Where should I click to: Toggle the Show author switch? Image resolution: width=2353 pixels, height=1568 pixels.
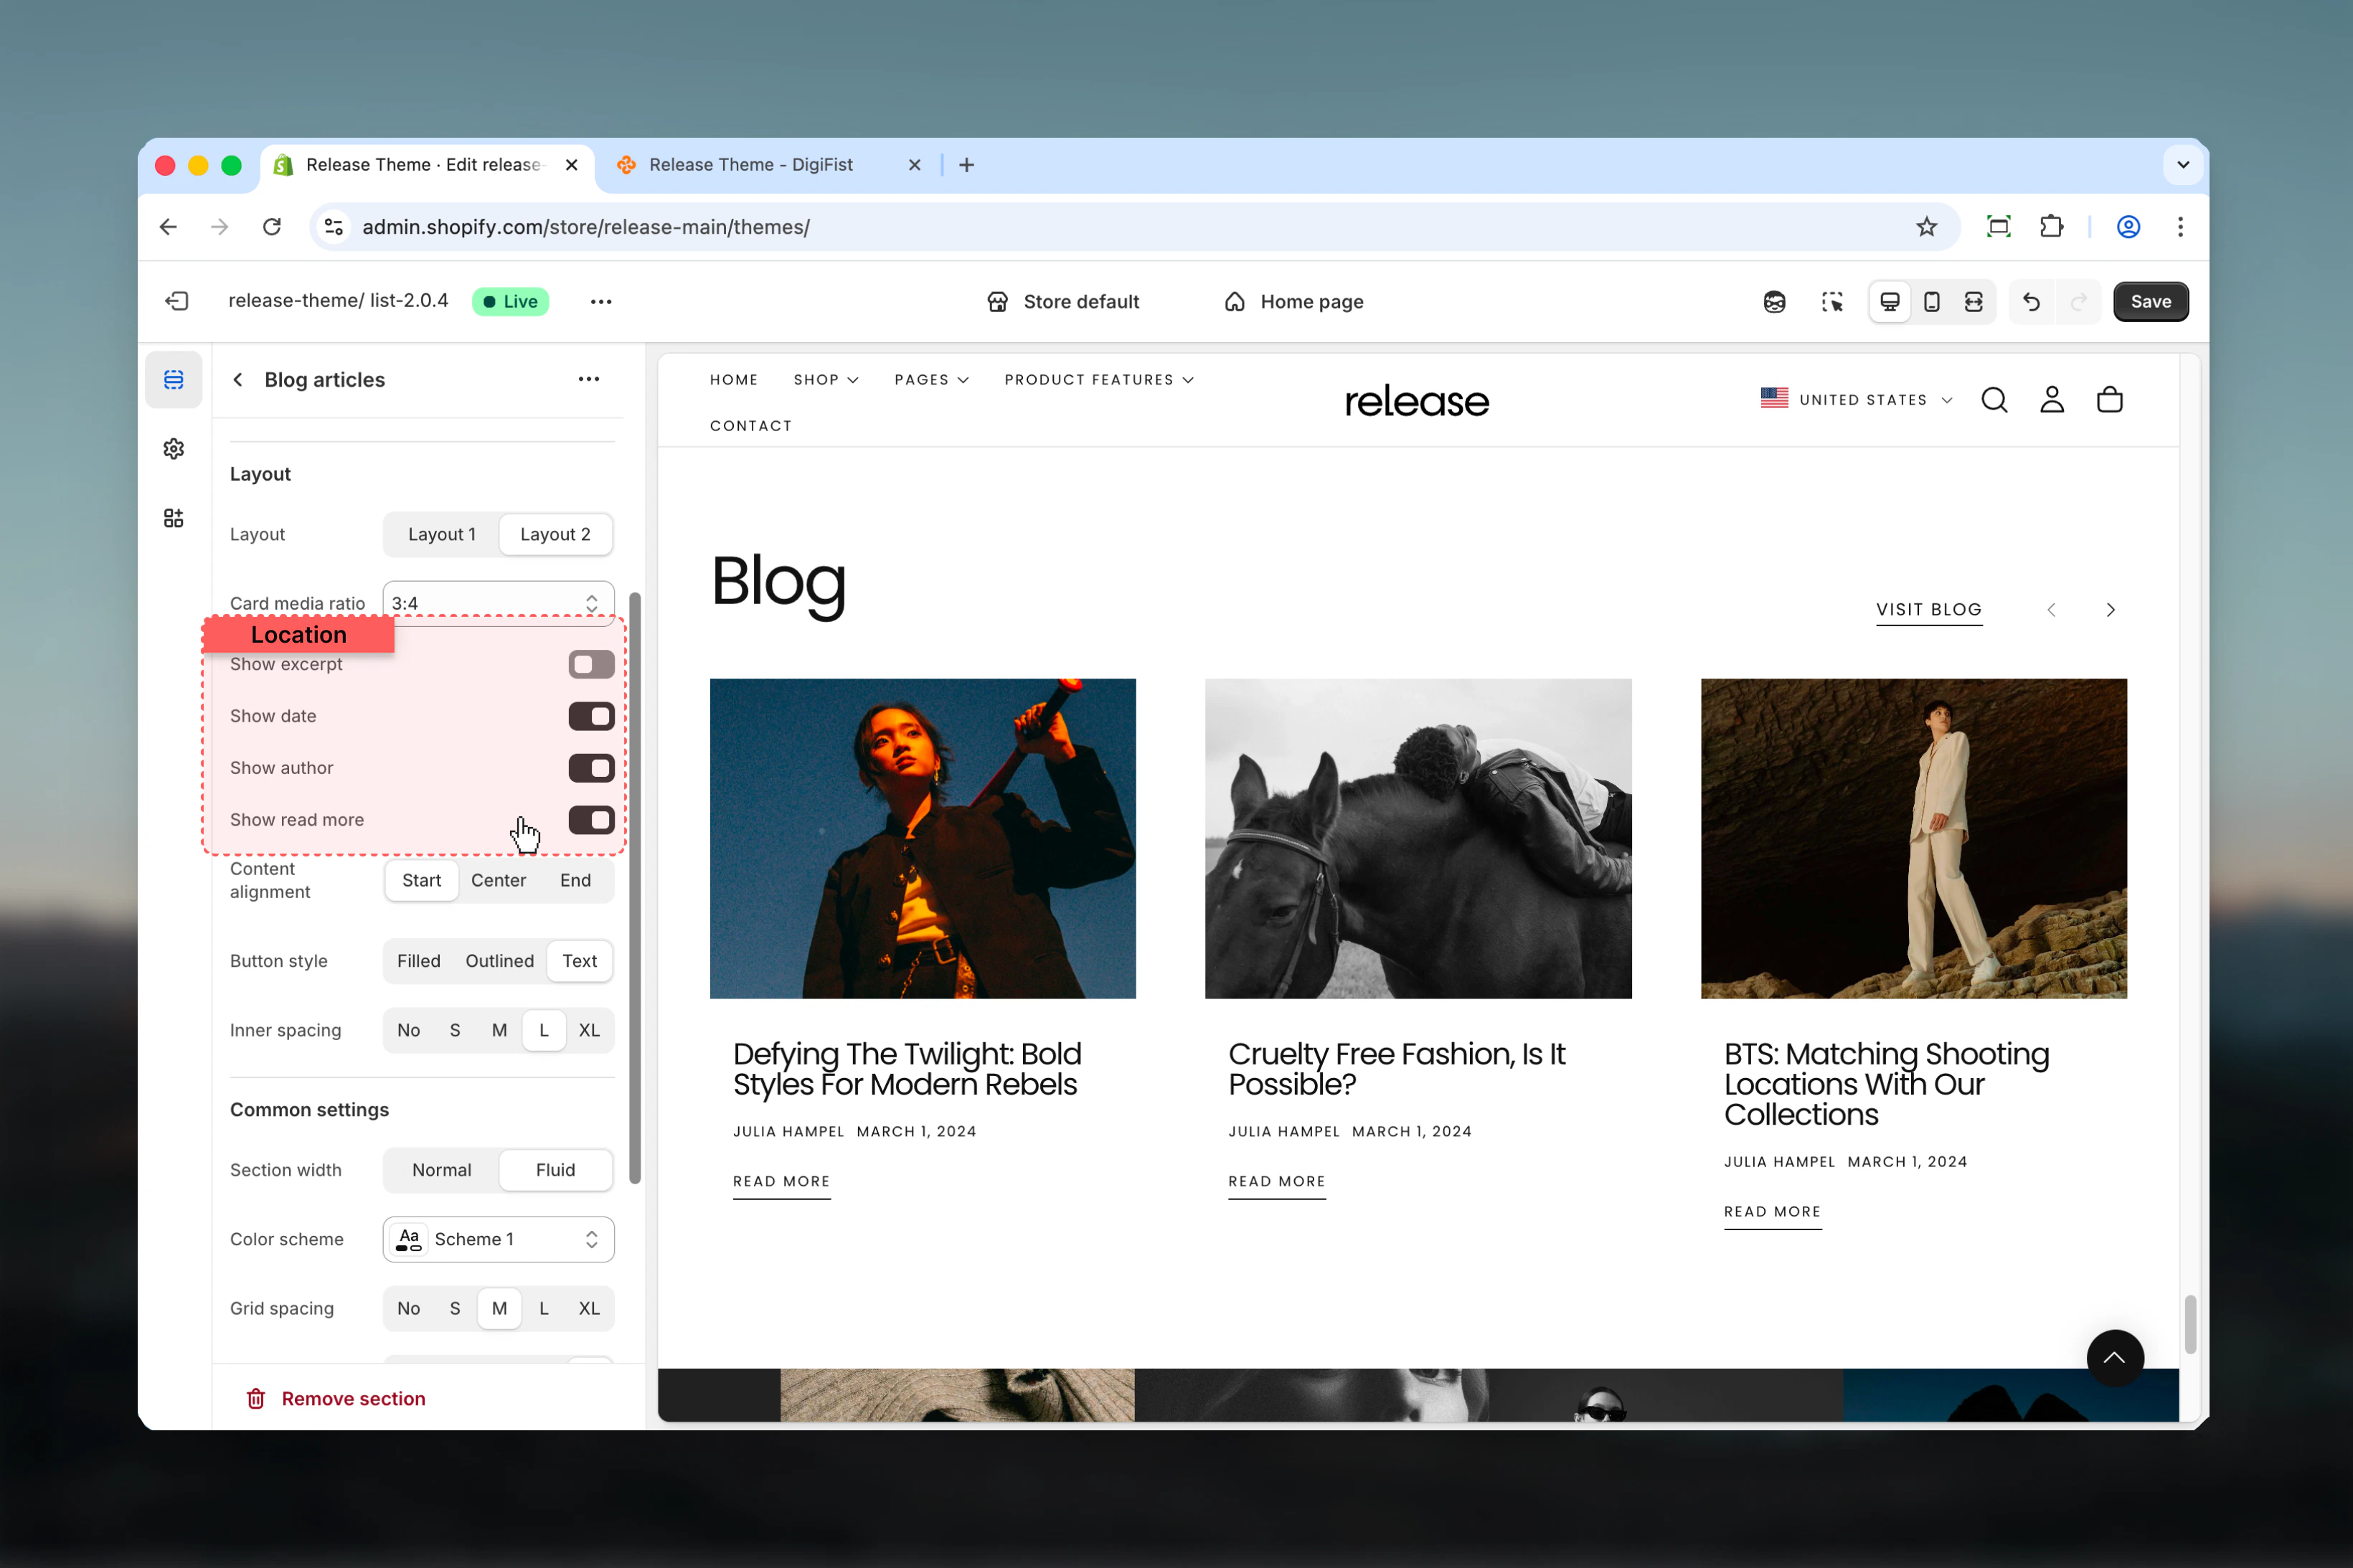click(x=591, y=768)
